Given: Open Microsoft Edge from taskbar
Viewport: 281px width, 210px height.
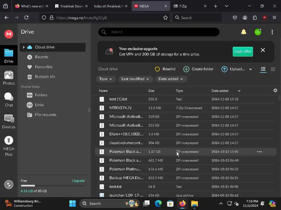Looking at the screenshot, I should click(x=158, y=203).
